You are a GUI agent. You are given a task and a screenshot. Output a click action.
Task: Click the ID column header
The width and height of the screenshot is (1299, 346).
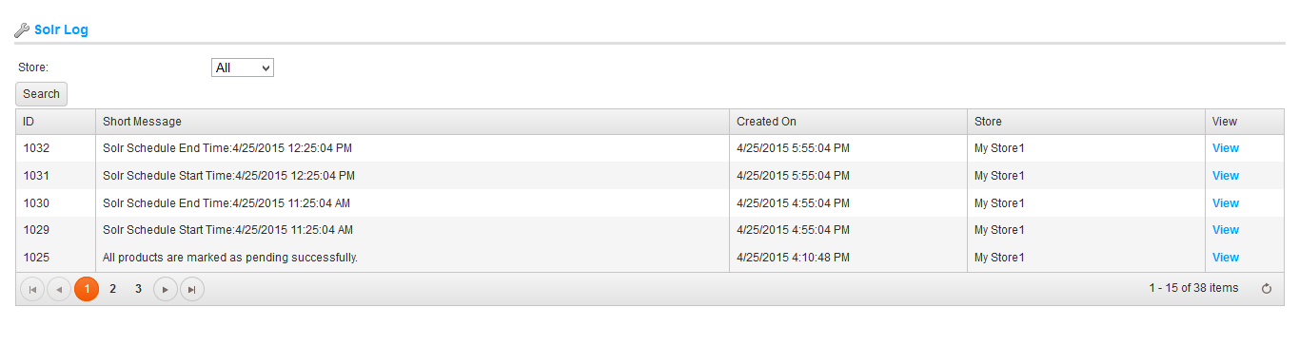coord(55,122)
